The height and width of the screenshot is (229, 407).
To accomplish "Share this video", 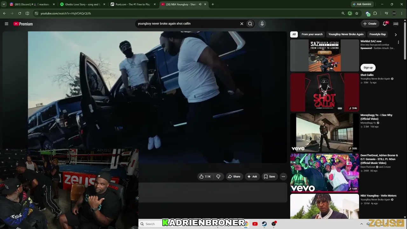I will tap(234, 177).
